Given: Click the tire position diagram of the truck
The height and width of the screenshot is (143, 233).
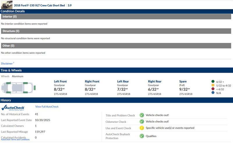Looking at the screenshot, I should (19, 87).
